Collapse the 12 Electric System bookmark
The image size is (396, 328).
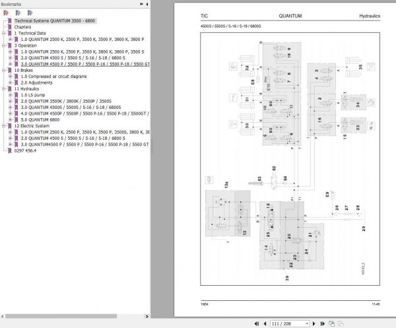3,126
